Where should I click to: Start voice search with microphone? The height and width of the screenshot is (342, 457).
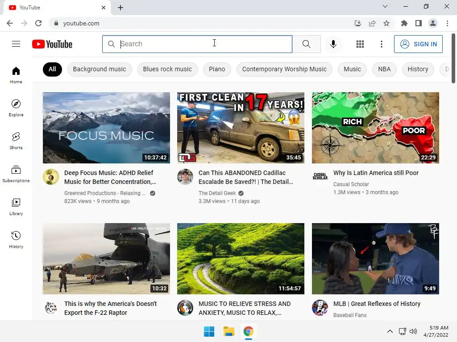(x=333, y=44)
